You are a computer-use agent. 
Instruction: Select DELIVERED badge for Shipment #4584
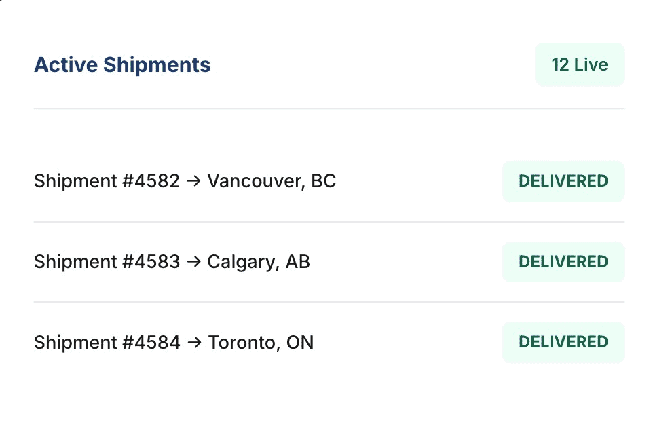pyautogui.click(x=563, y=342)
